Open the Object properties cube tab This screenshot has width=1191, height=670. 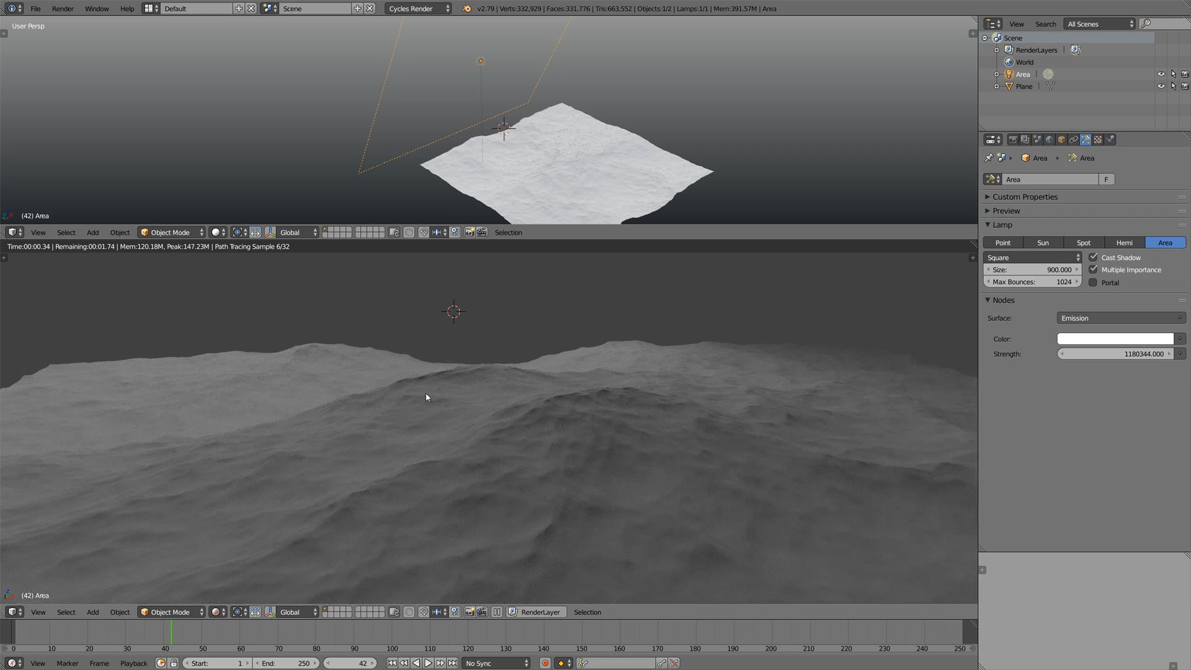[1061, 140]
